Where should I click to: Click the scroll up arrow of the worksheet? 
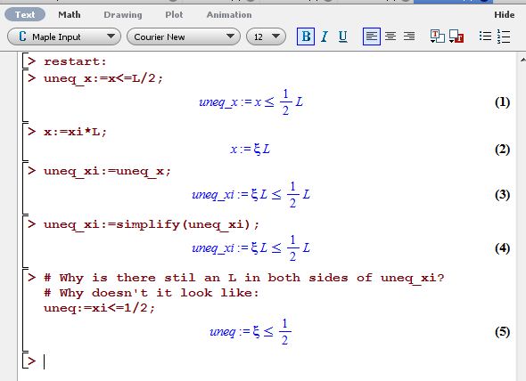522,60
